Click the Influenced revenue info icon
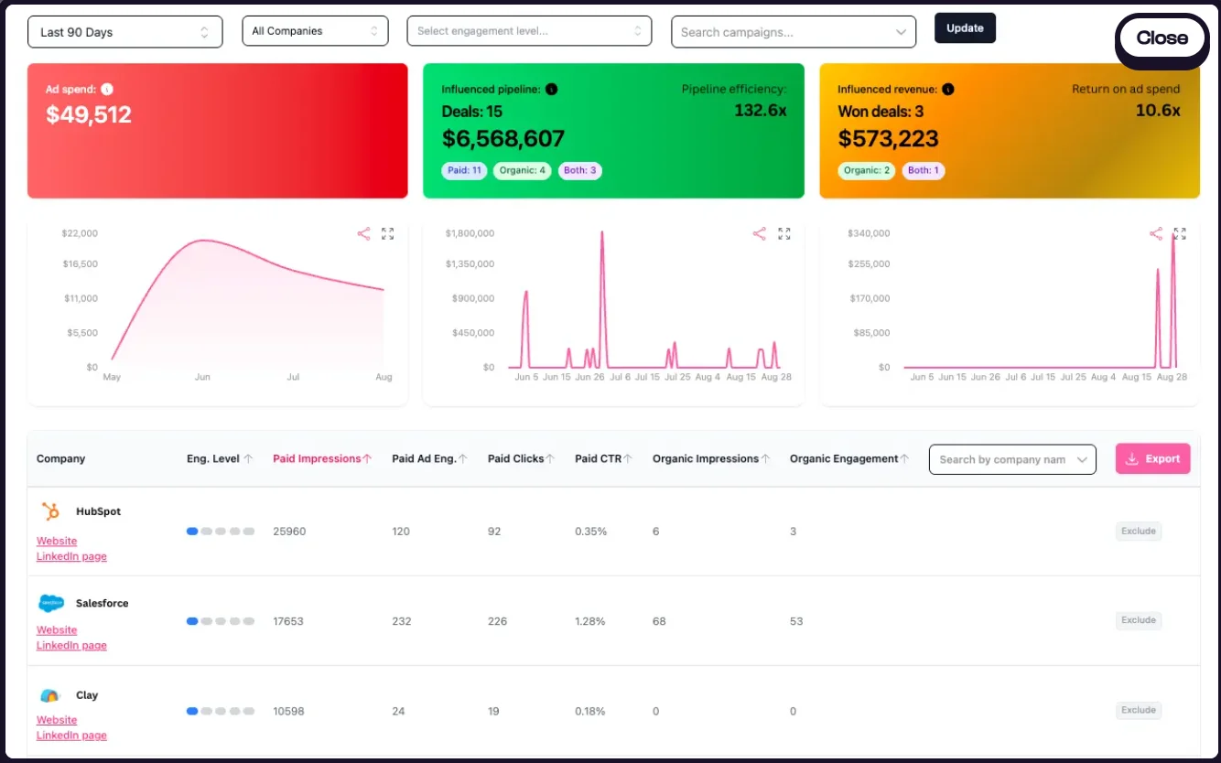 948,90
